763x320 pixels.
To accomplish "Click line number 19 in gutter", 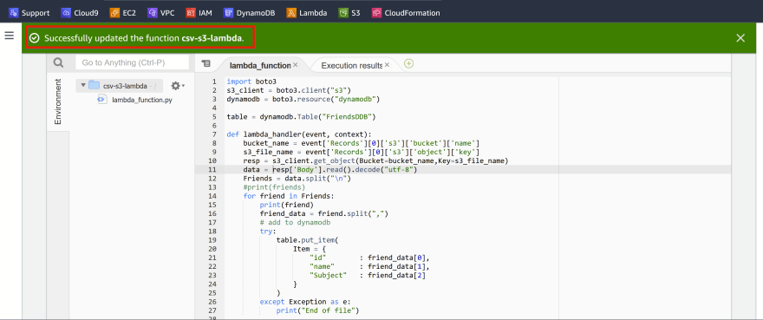I will [213, 240].
